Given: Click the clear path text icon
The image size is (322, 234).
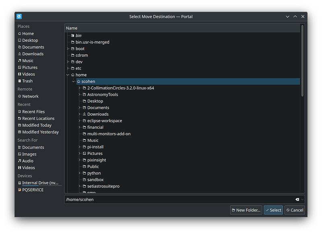Looking at the screenshot, I should 297,199.
